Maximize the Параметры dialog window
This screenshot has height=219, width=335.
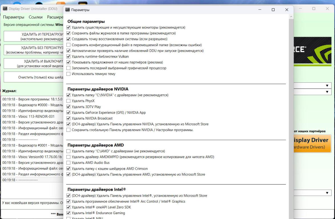coord(273,10)
